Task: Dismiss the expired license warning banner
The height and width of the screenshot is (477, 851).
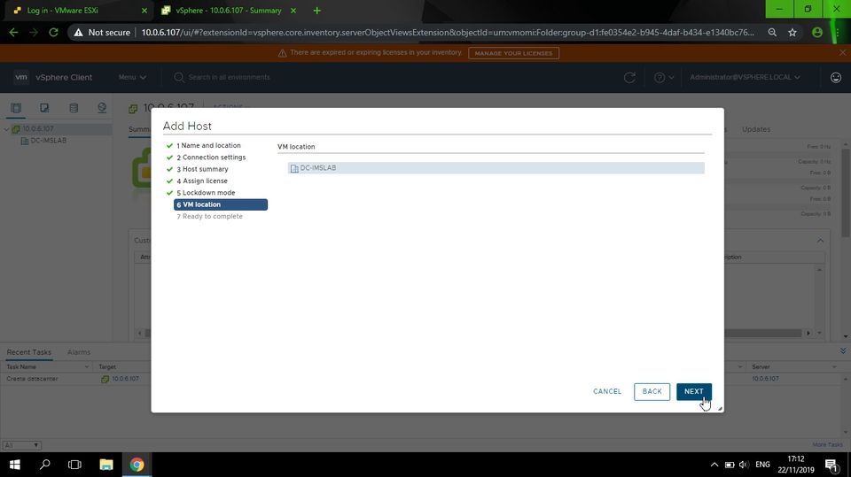Action: click(x=842, y=52)
